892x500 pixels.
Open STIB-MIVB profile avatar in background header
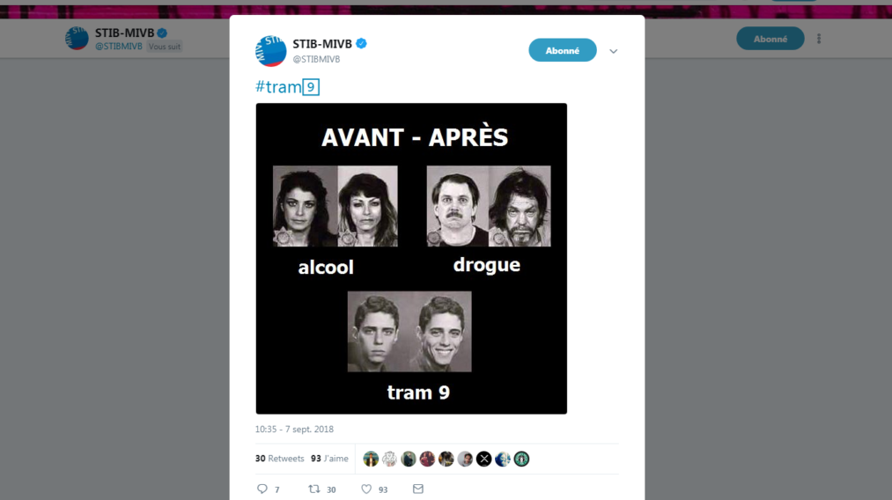click(77, 38)
